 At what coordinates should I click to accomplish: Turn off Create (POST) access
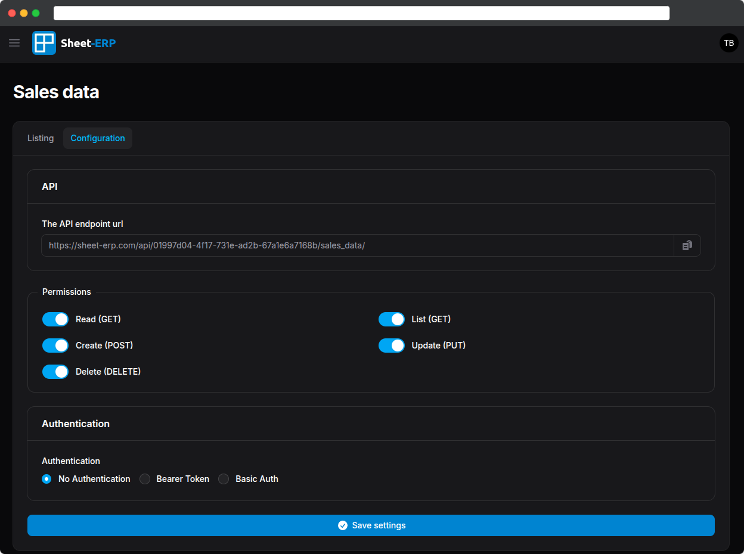(55, 346)
